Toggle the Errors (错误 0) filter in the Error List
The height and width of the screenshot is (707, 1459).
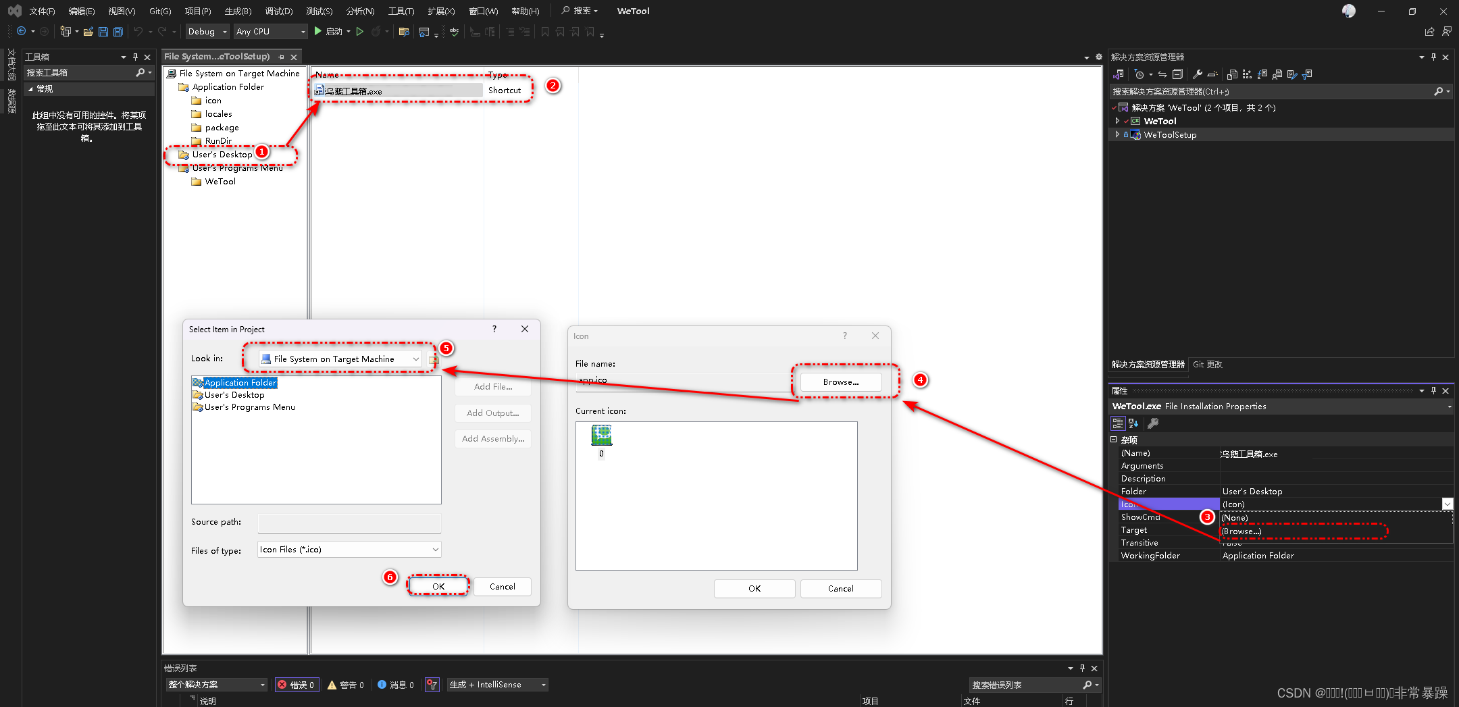pos(297,685)
